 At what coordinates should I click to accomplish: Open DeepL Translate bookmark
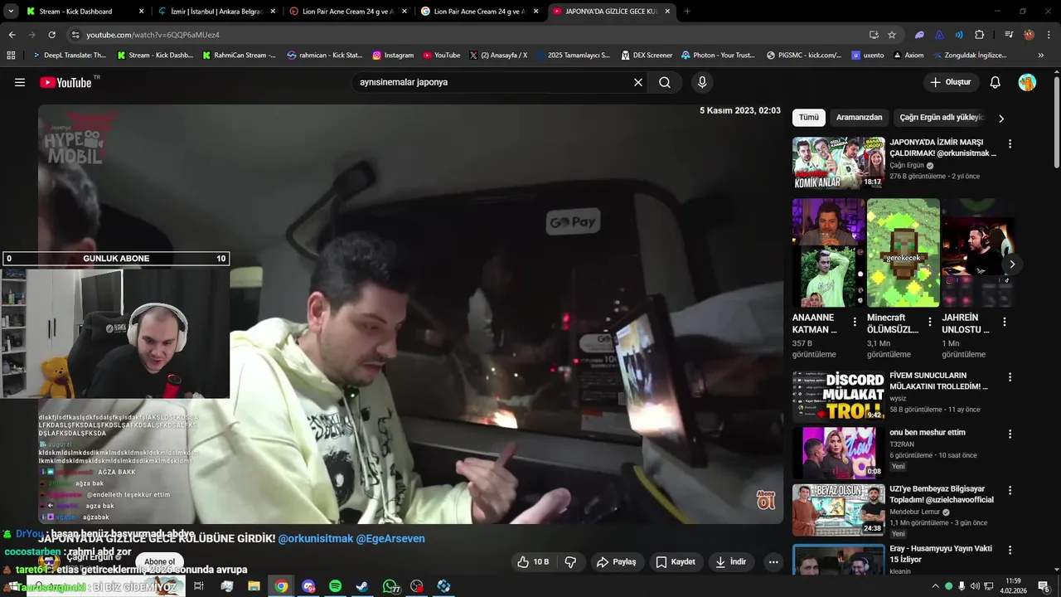coord(70,56)
